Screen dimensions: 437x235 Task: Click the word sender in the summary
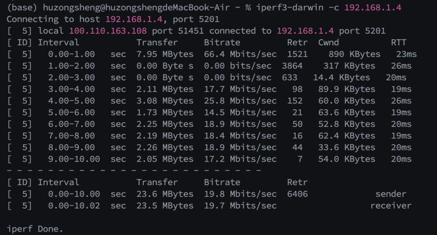point(391,194)
